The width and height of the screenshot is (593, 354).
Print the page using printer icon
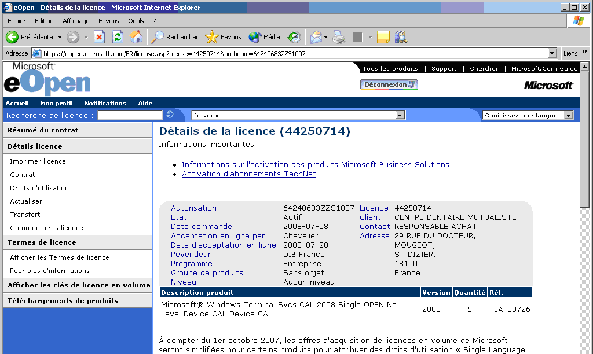[x=339, y=37]
